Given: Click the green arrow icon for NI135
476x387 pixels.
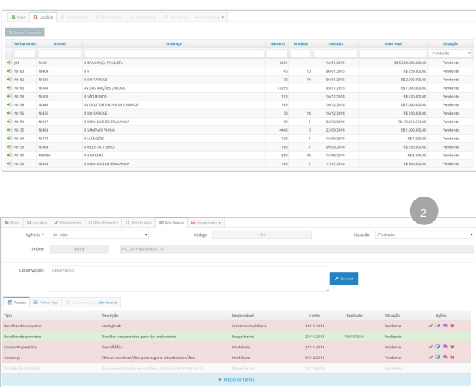Looking at the screenshot, I should 9,130.
